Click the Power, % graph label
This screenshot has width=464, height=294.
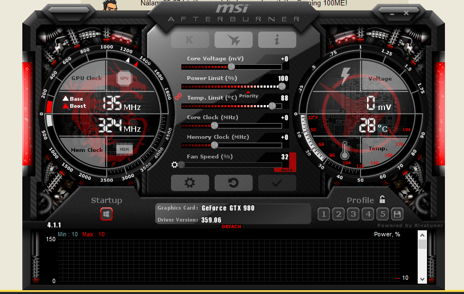click(x=387, y=234)
